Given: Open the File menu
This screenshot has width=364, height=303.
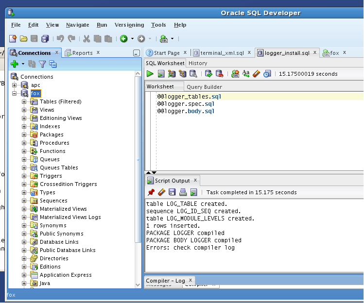Looking at the screenshot, I should click(16, 25).
